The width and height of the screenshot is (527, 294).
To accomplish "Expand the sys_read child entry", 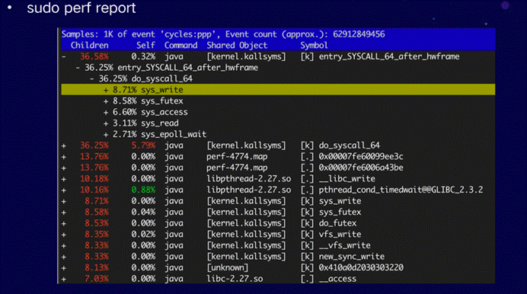I will pos(106,123).
